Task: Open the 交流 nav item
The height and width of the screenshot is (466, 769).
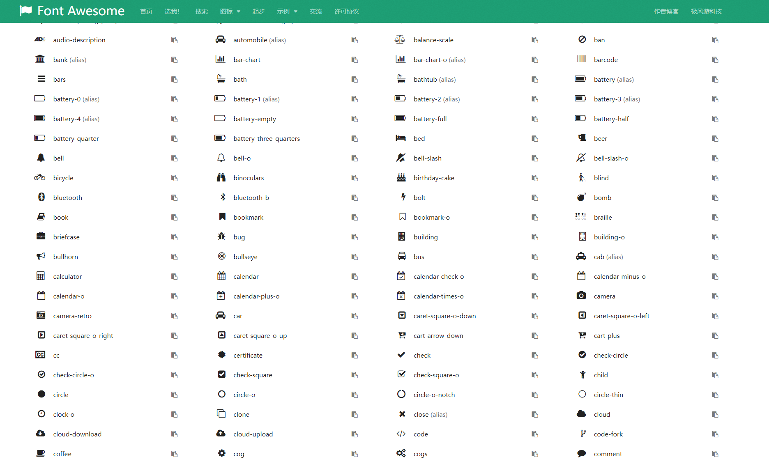Action: [315, 11]
